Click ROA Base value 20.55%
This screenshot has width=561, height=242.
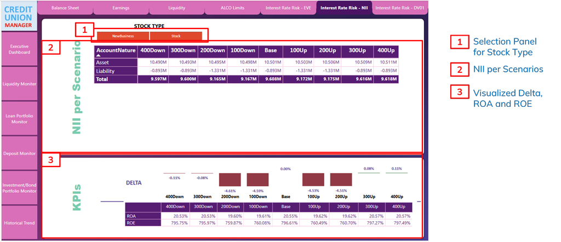(289, 216)
